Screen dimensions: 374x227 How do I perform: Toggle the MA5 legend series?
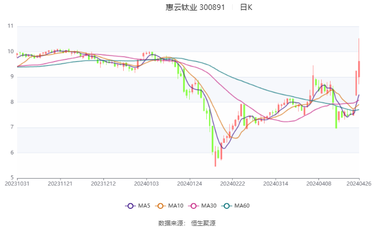pyautogui.click(x=137, y=206)
